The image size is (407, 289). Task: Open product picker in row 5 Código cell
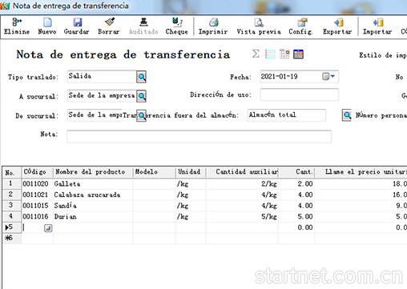coord(48,228)
